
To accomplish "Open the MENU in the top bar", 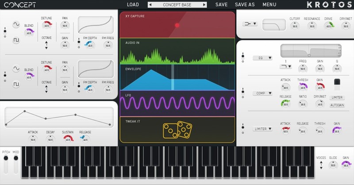I will [269, 4].
